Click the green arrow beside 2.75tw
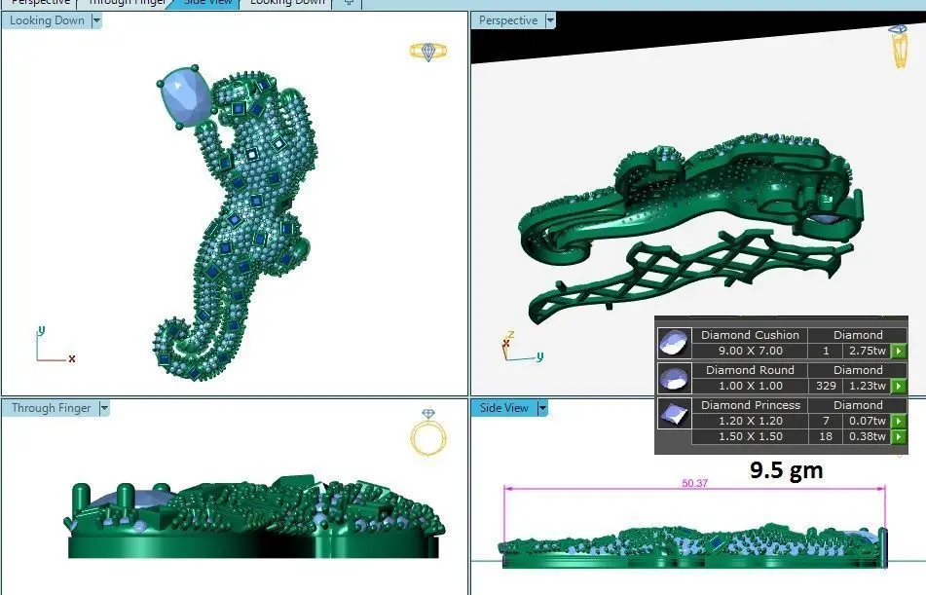 tap(898, 351)
